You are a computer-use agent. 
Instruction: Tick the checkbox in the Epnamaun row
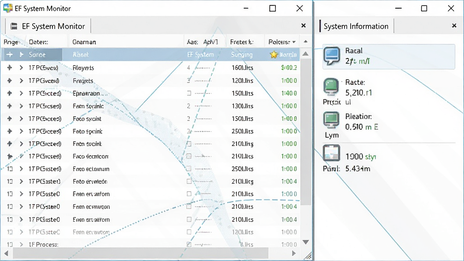click(189, 93)
